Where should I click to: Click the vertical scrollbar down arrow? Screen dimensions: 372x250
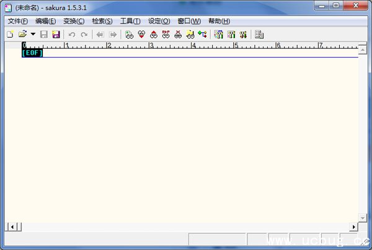point(363,217)
